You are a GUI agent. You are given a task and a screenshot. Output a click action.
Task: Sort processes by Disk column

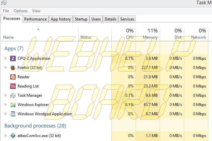click(172, 34)
